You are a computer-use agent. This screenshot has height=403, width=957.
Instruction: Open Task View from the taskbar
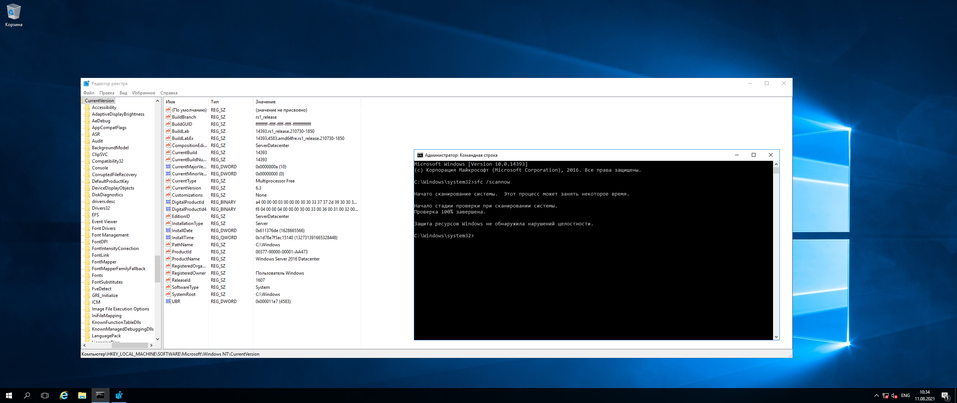(x=45, y=396)
